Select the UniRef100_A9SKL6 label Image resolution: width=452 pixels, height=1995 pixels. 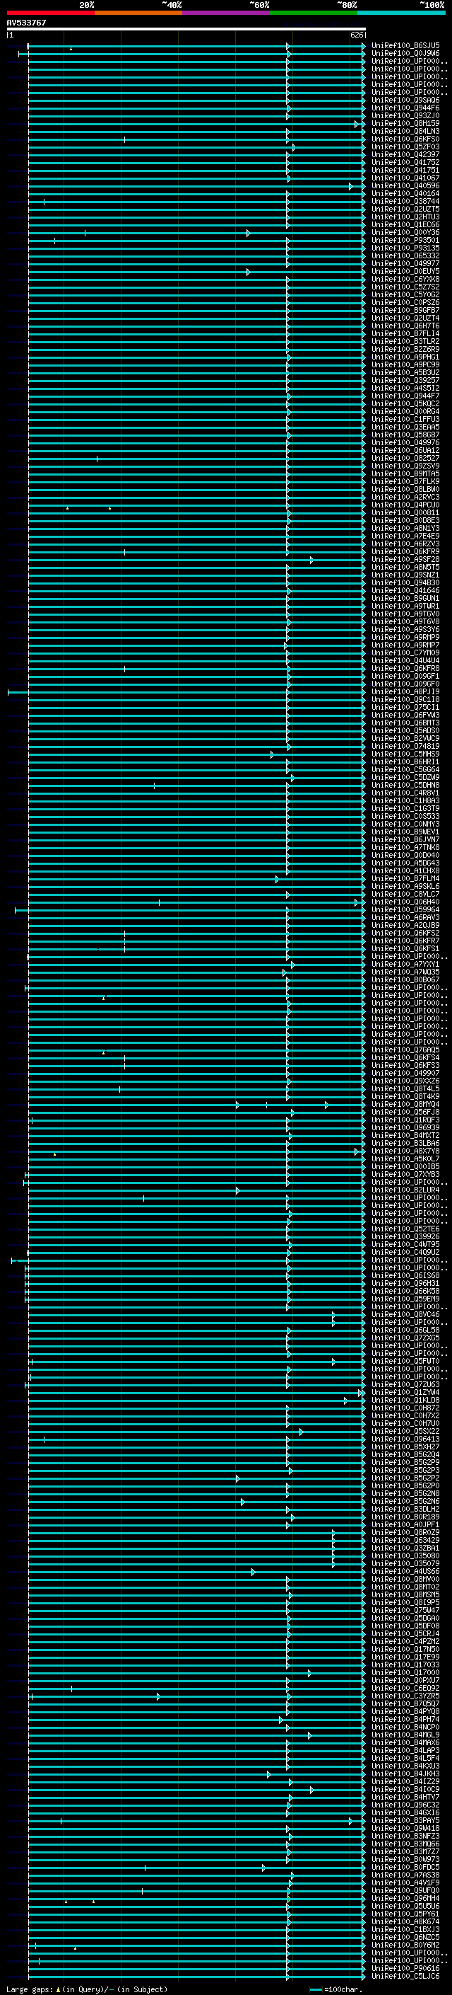click(405, 886)
